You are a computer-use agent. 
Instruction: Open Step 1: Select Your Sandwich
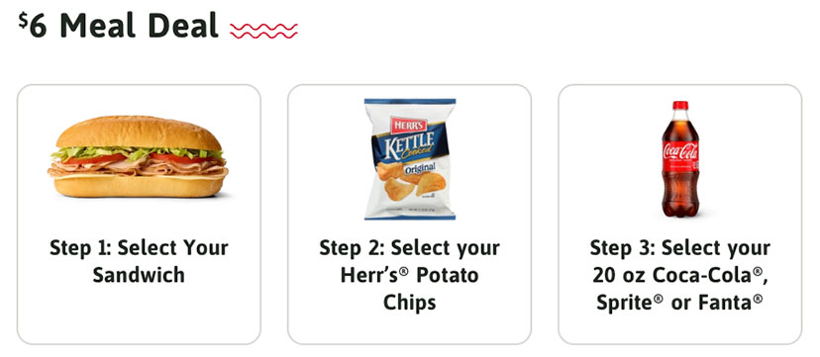coord(139,214)
